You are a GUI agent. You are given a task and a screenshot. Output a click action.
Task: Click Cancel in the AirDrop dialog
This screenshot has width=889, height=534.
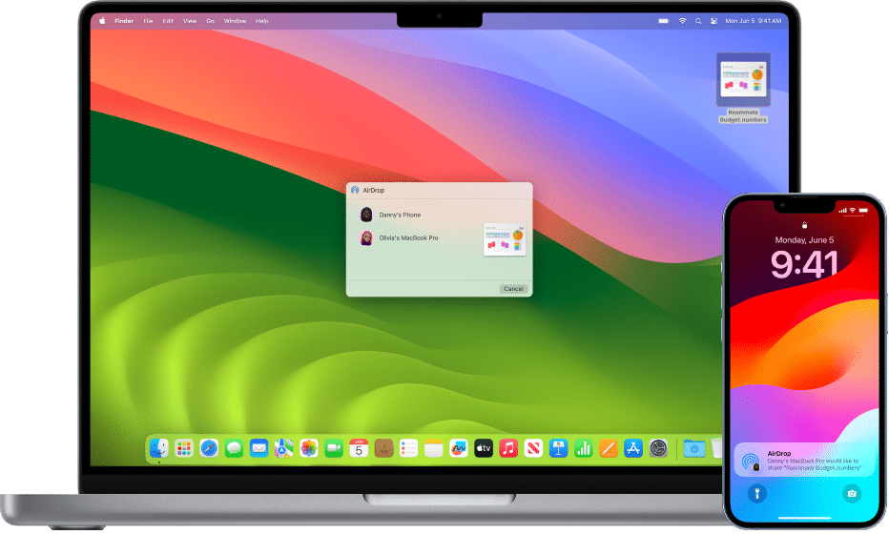coord(514,289)
